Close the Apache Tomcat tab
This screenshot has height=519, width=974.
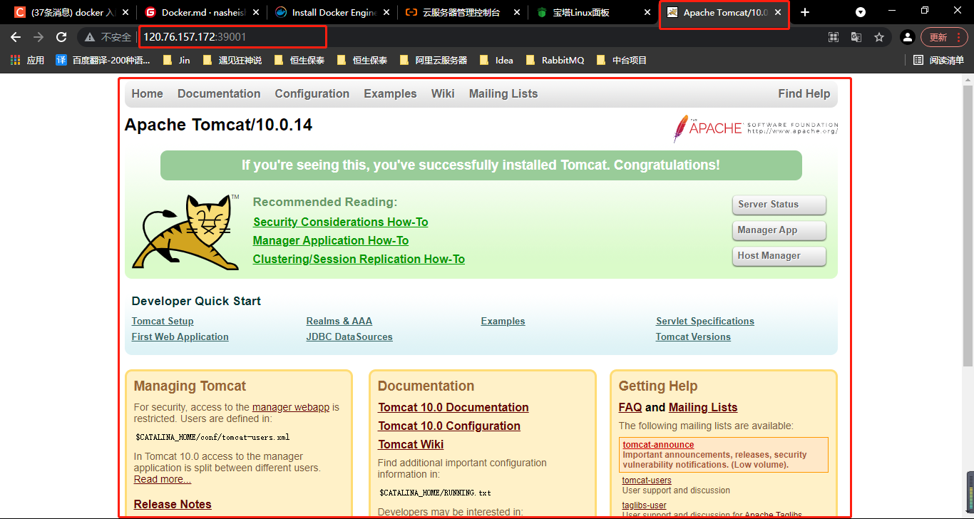778,13
